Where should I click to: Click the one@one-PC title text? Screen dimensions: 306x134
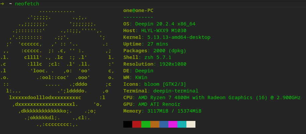[x=138, y=10]
